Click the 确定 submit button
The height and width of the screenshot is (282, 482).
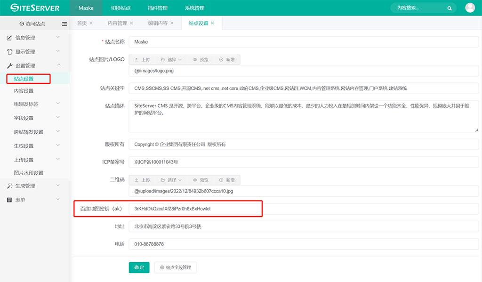[139, 267]
